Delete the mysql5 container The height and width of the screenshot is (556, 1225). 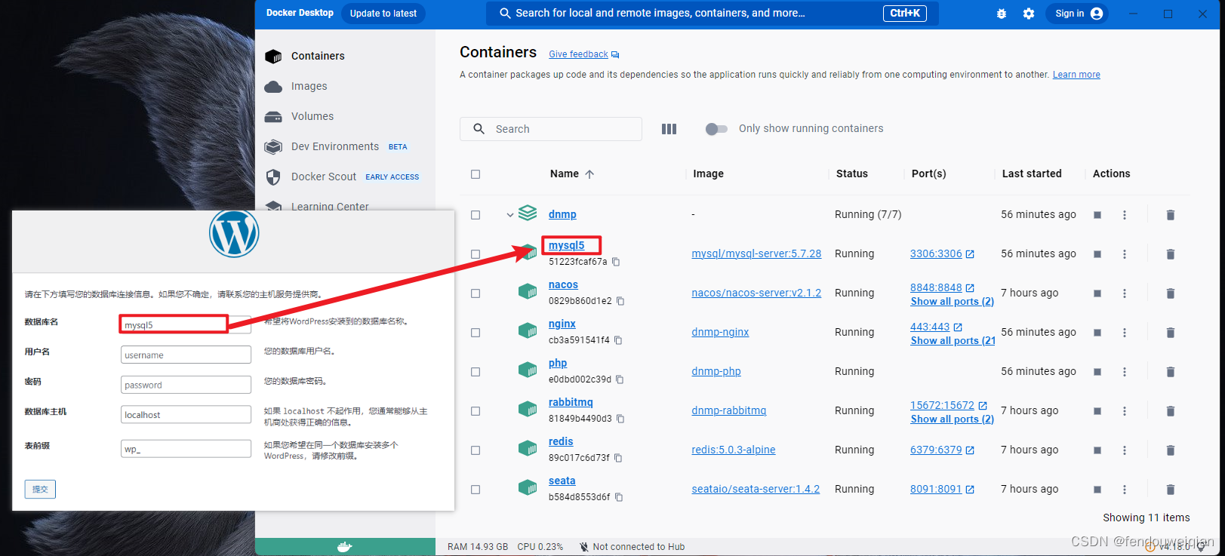point(1171,254)
